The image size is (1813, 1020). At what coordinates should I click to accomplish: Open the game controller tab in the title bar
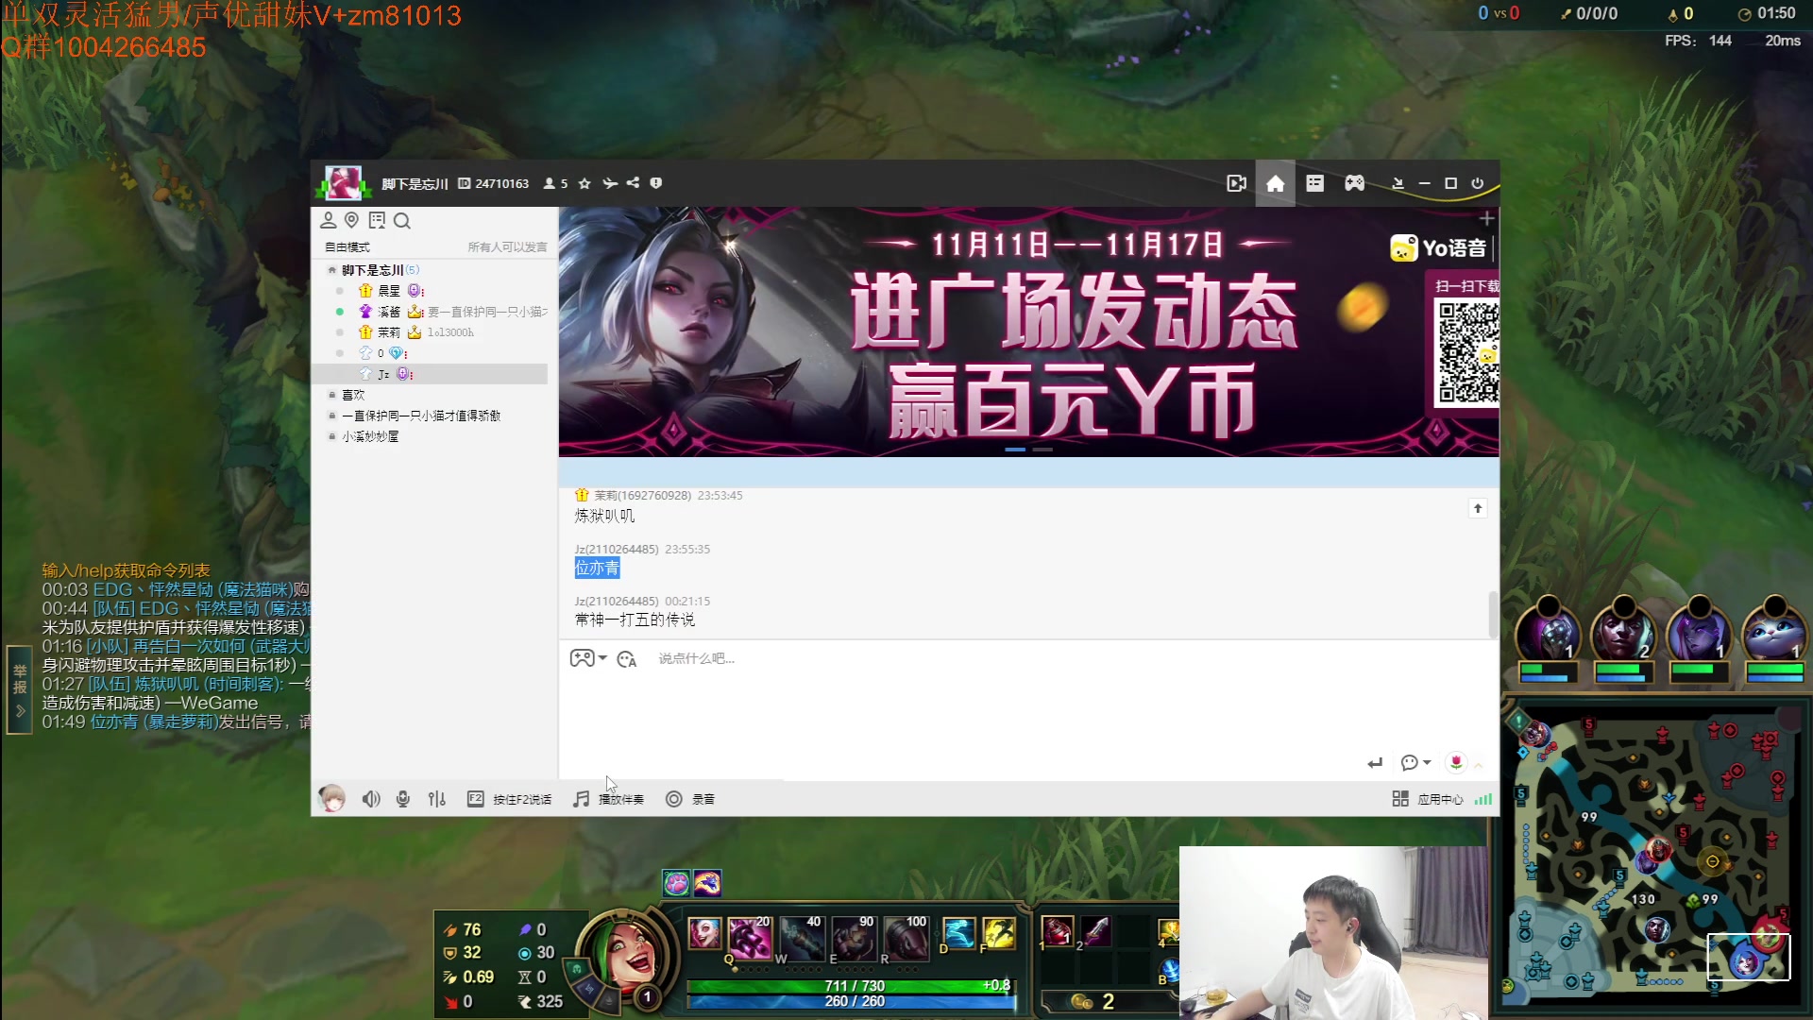pos(1354,183)
